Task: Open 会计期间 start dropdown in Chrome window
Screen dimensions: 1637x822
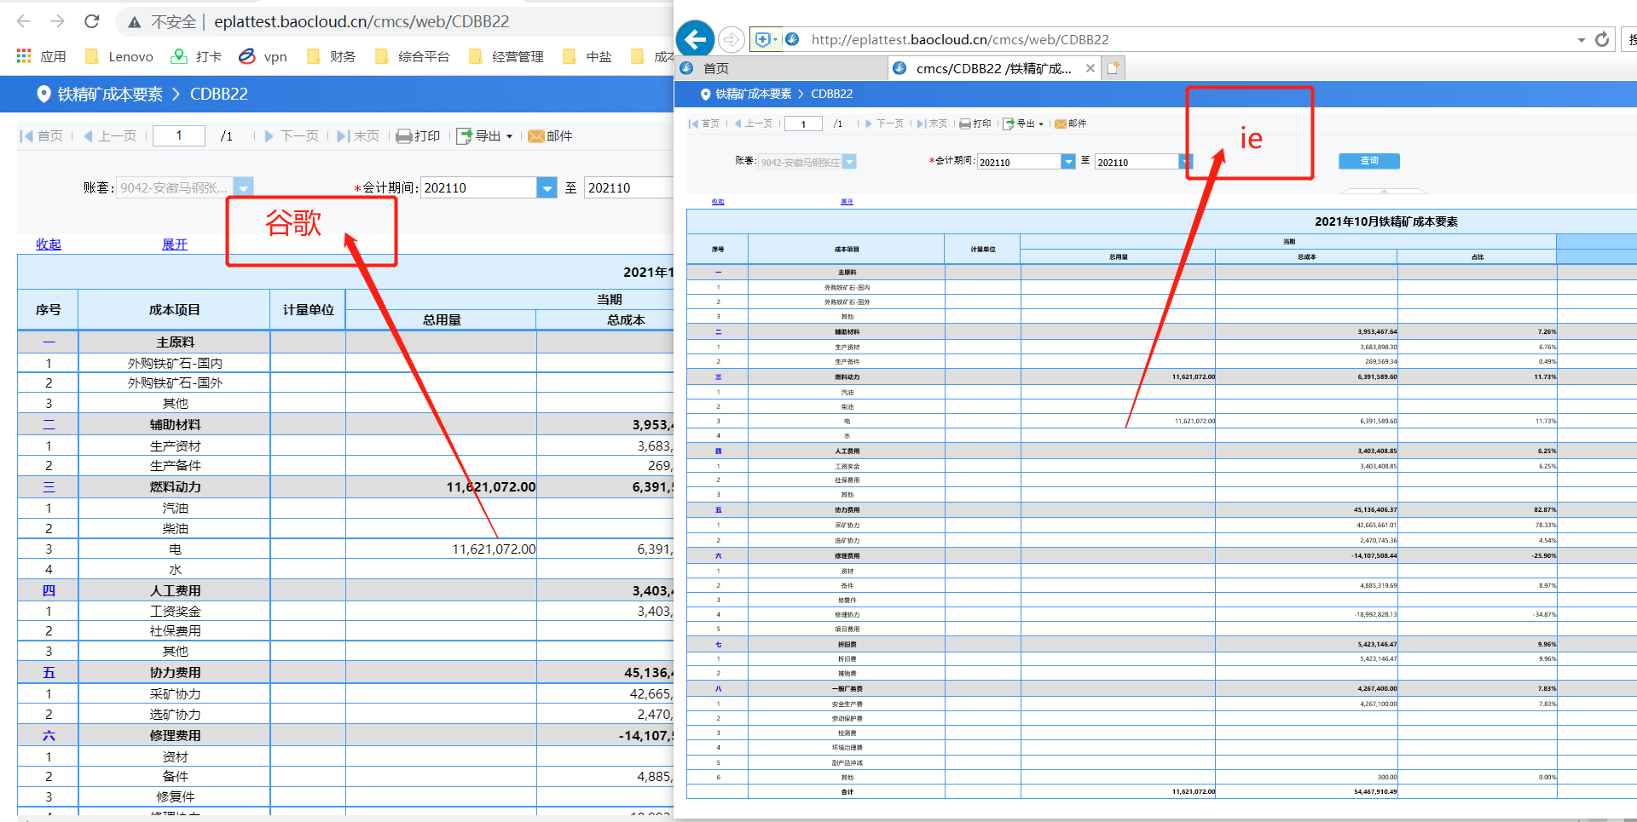Action: click(x=547, y=187)
